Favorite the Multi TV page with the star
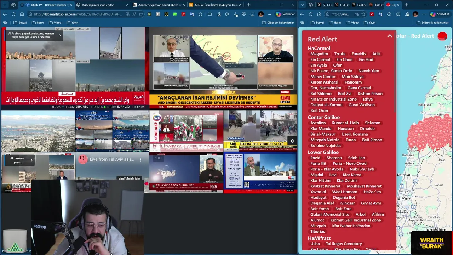Screen dimensions: 453x255 pyautogui.click(x=141, y=14)
